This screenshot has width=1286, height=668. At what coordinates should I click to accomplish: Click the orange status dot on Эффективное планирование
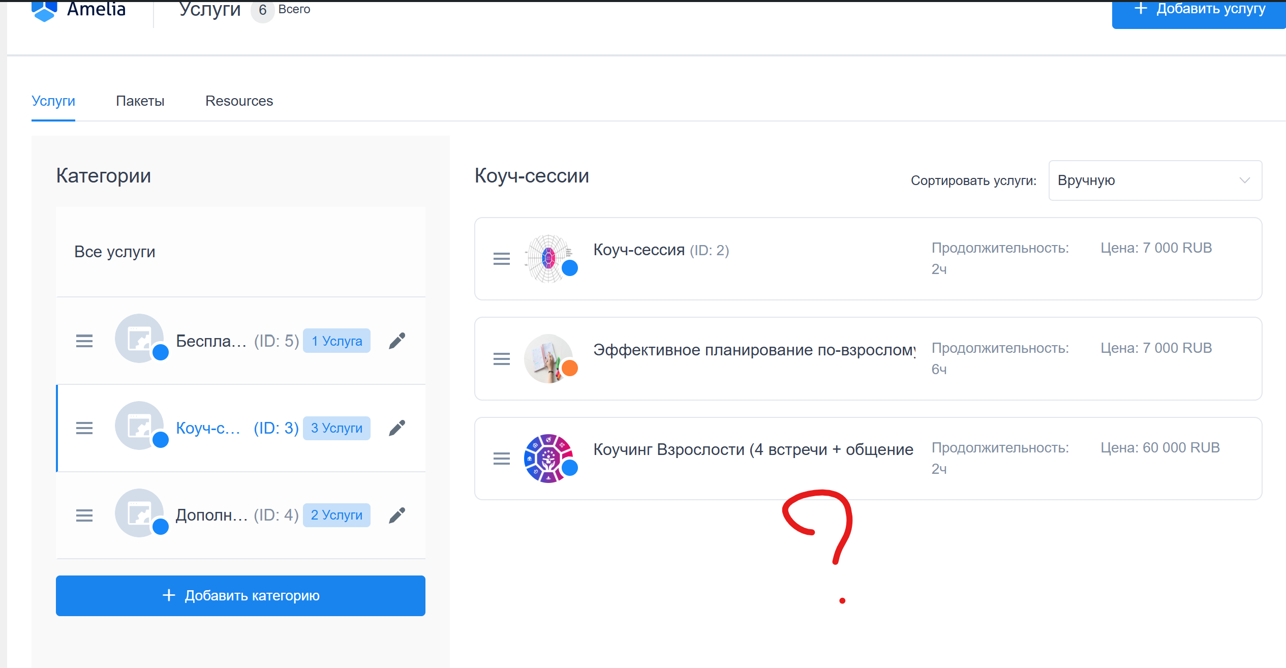point(570,368)
